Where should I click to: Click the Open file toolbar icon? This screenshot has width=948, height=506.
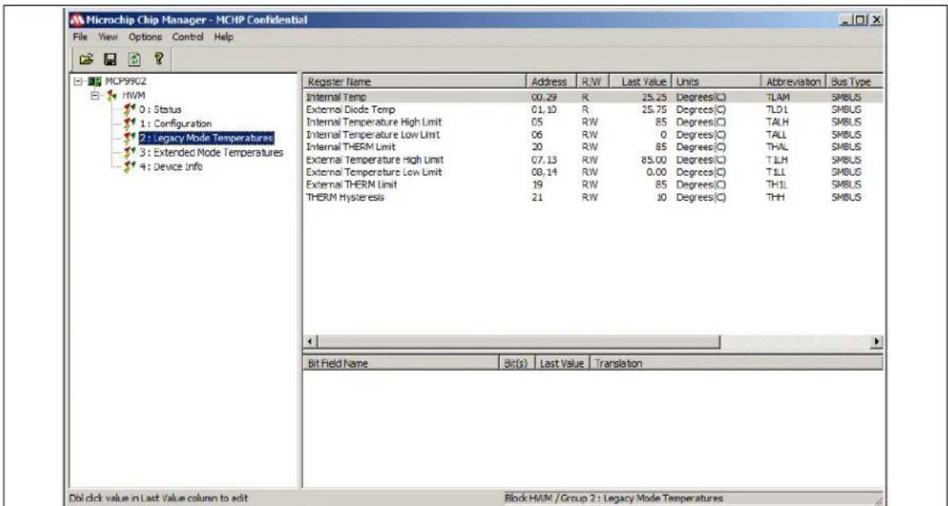coord(87,60)
